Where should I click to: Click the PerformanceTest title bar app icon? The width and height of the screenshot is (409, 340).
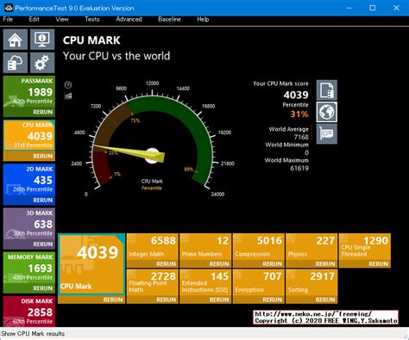[x=9, y=8]
